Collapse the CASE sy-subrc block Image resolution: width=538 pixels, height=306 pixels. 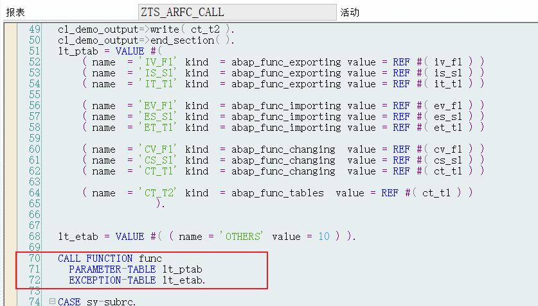52,302
